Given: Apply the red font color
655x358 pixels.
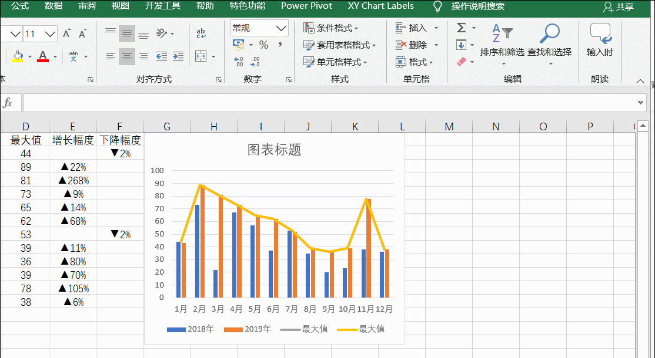Looking at the screenshot, I should coord(43,56).
